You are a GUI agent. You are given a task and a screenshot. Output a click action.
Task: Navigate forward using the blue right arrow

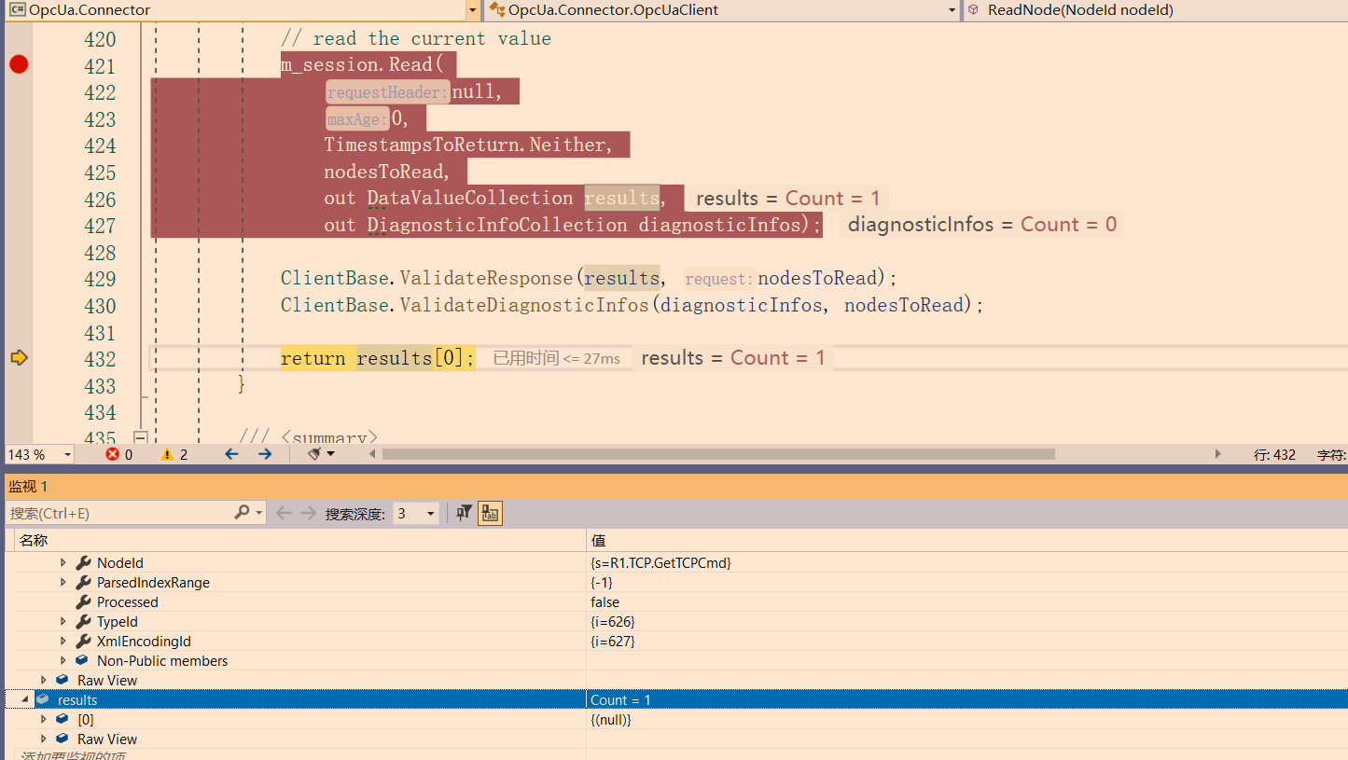click(x=264, y=454)
